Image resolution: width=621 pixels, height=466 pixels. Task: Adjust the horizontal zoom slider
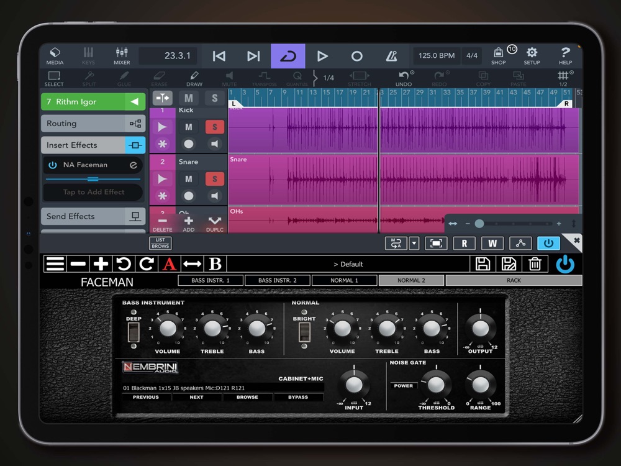pyautogui.click(x=479, y=224)
